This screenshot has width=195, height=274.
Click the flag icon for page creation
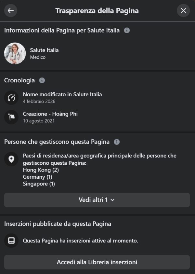tap(11, 117)
